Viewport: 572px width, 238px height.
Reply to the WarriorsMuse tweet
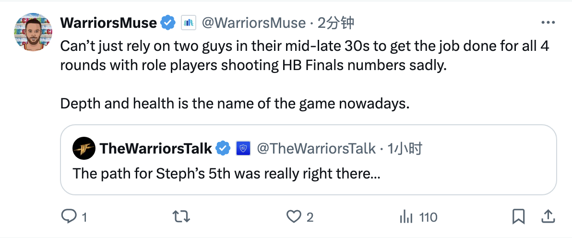(x=69, y=217)
